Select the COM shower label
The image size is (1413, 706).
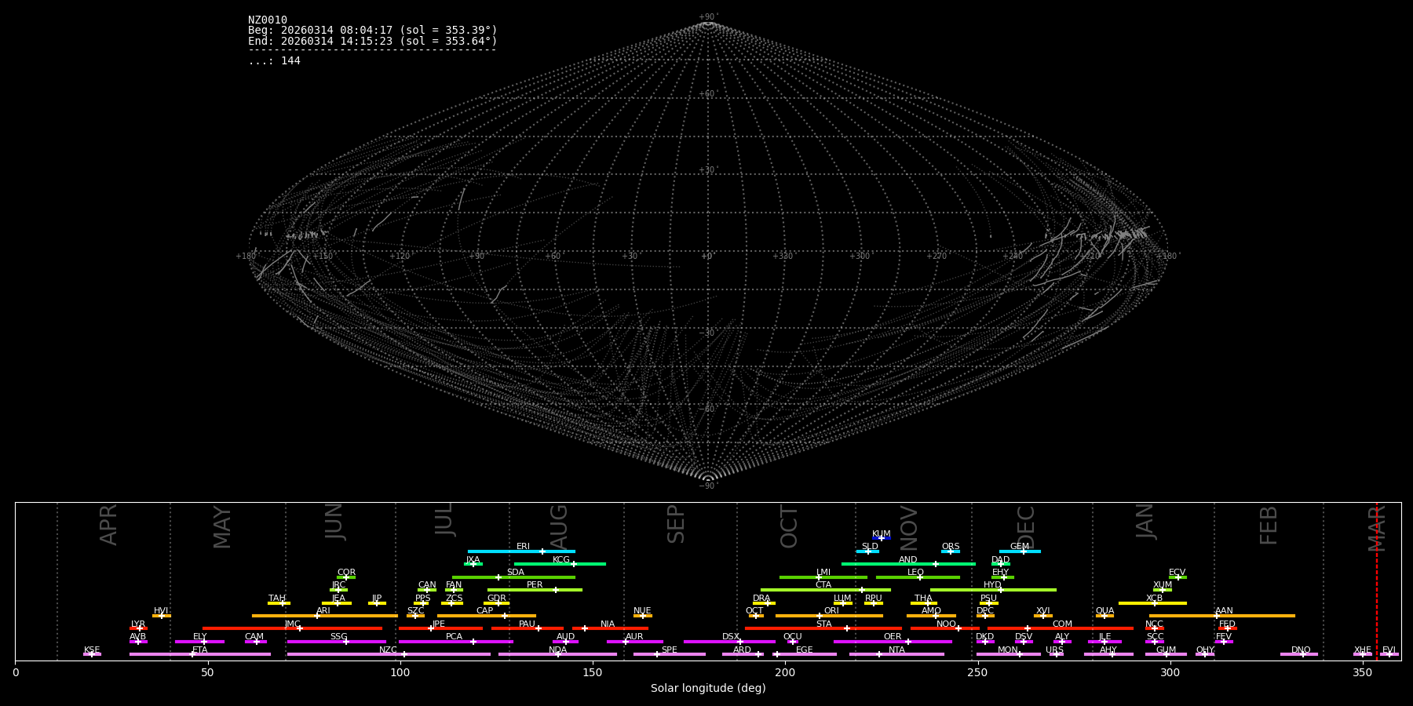1062,624
